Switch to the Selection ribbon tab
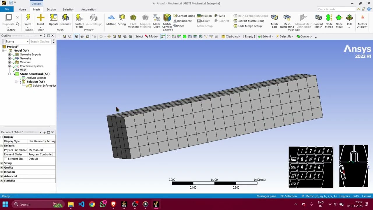Image resolution: width=373 pixels, height=210 pixels. coord(68,9)
